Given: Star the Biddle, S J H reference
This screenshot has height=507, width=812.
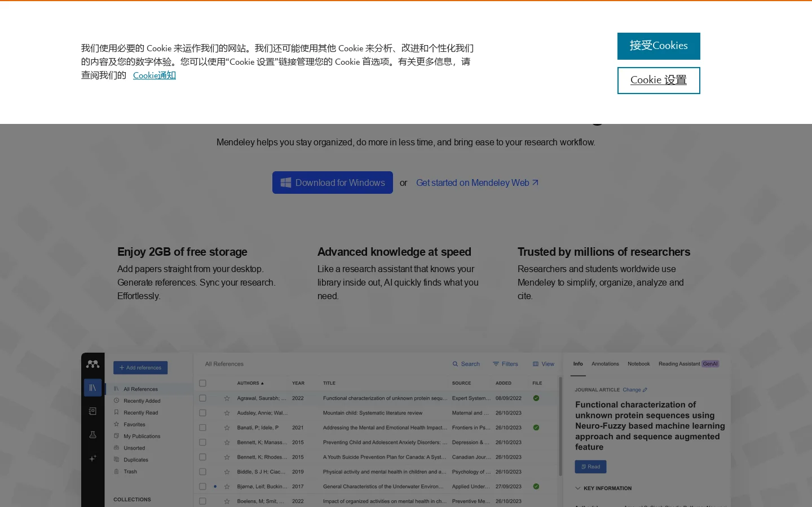Looking at the screenshot, I should [x=227, y=472].
